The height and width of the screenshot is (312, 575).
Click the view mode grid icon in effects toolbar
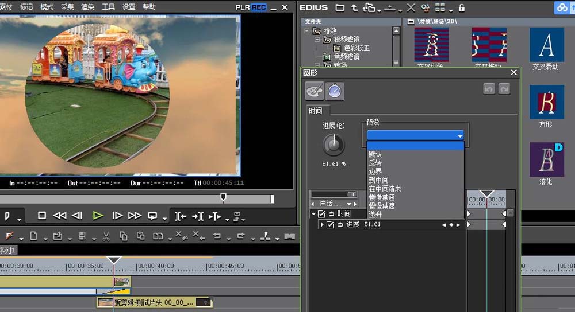click(440, 7)
